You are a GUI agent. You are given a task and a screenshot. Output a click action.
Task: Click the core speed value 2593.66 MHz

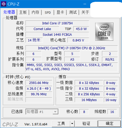[x=39, y=83]
